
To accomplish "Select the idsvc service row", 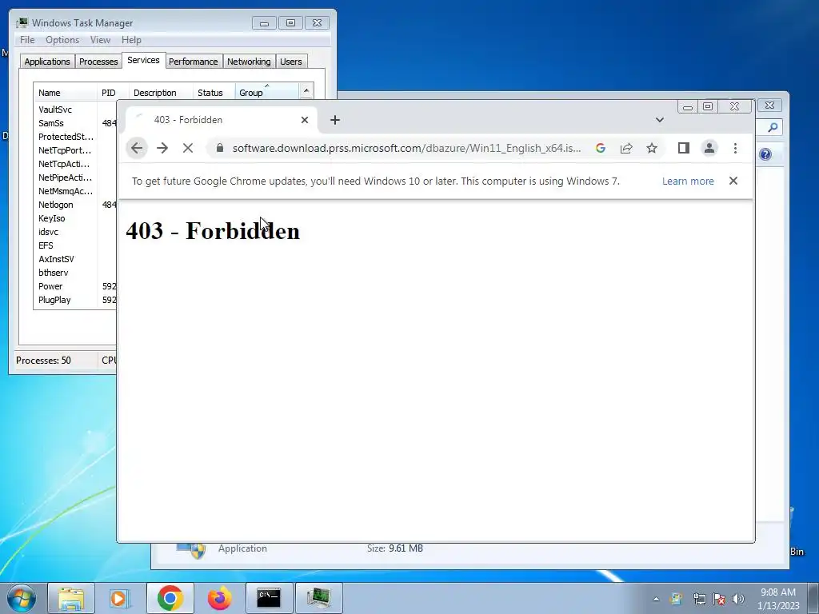I will point(48,232).
